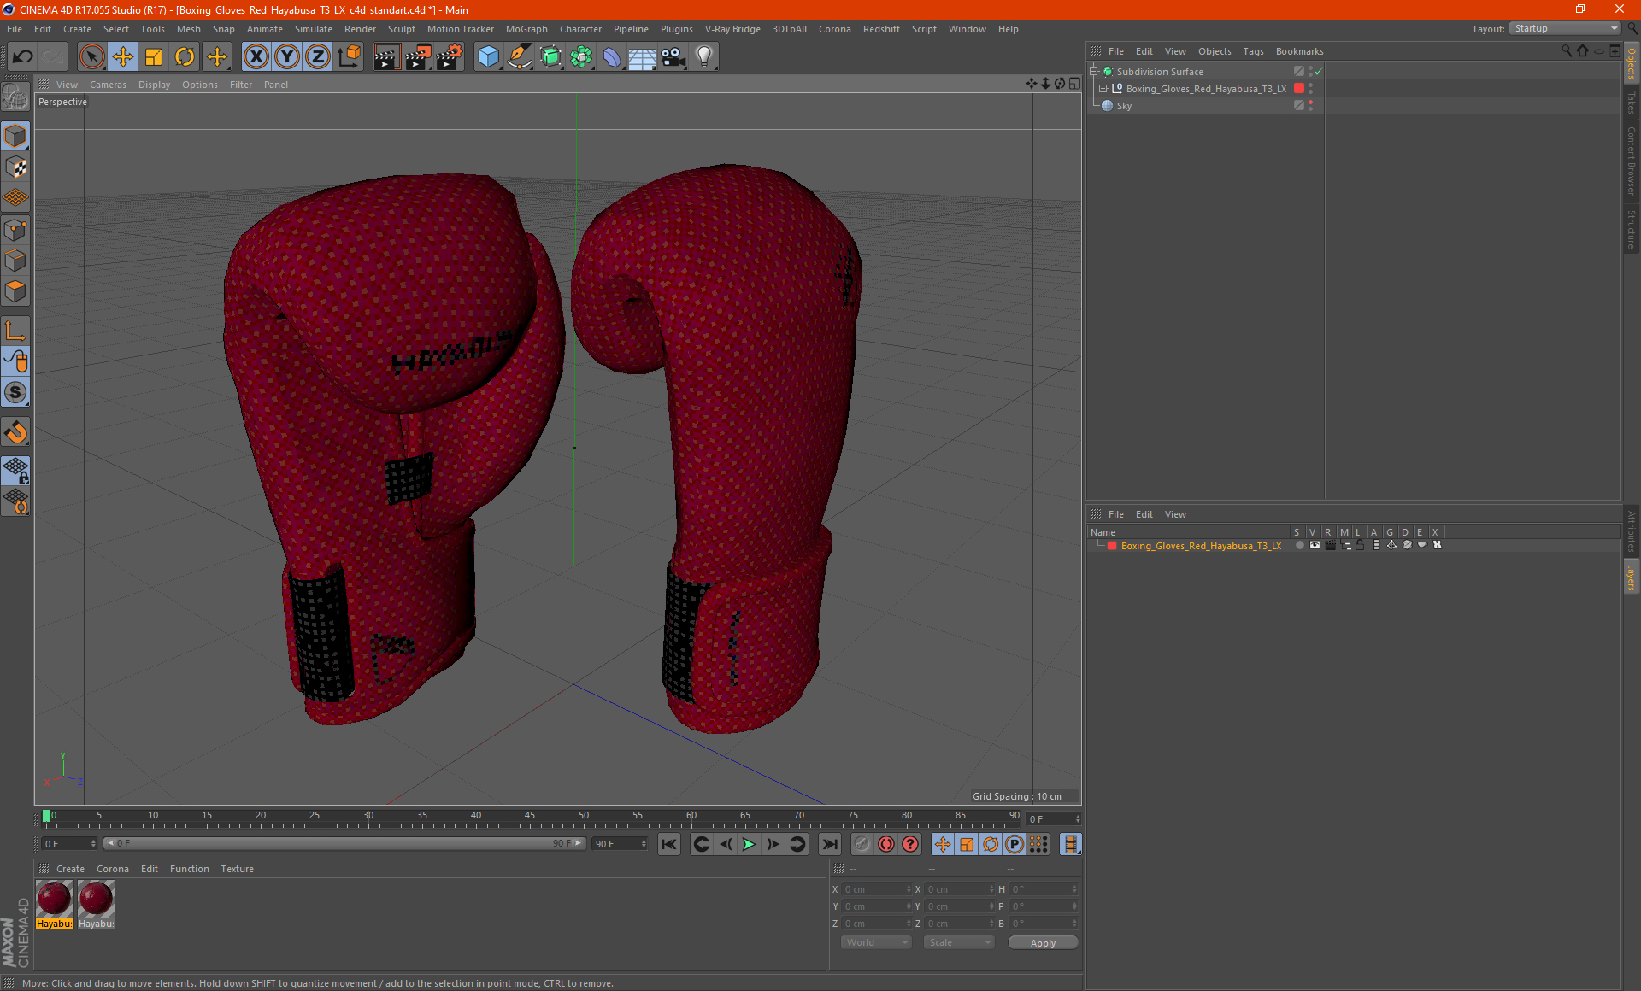The height and width of the screenshot is (991, 1641).
Task: Toggle Sky object visibility dots
Action: 1310,106
